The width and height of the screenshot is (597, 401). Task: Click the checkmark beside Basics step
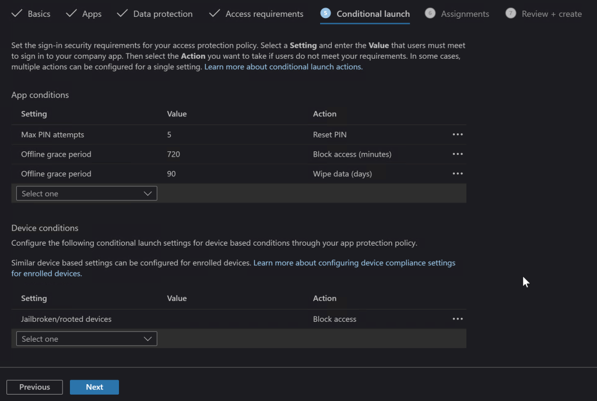(17, 13)
